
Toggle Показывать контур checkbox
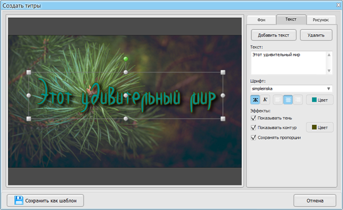[x=253, y=127]
